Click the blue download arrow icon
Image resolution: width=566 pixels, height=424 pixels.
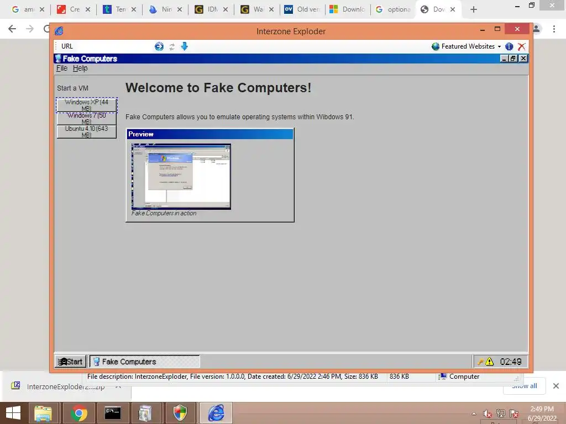point(185,46)
